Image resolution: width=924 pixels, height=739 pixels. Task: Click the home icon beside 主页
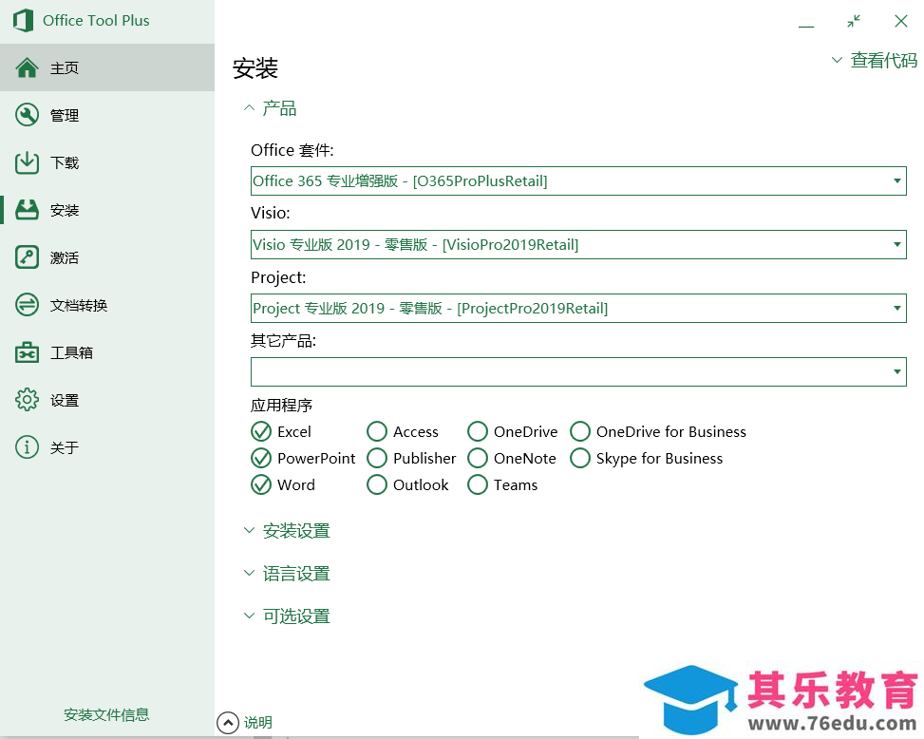pyautogui.click(x=28, y=67)
